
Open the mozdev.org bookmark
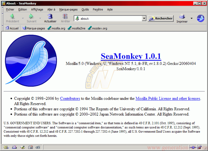click(97, 28)
